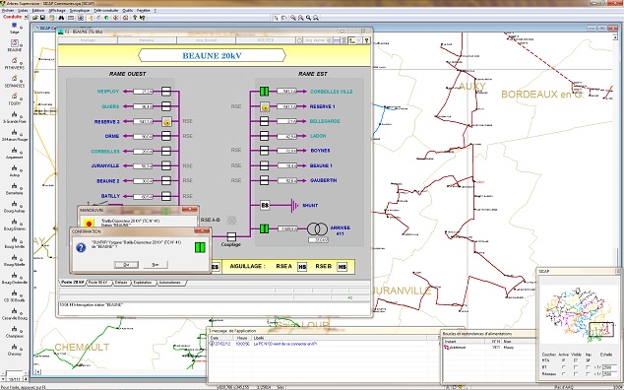This screenshot has width=624, height=390.
Task: Toggle BT Active checkbox in SICAP panel
Action: pos(563,367)
